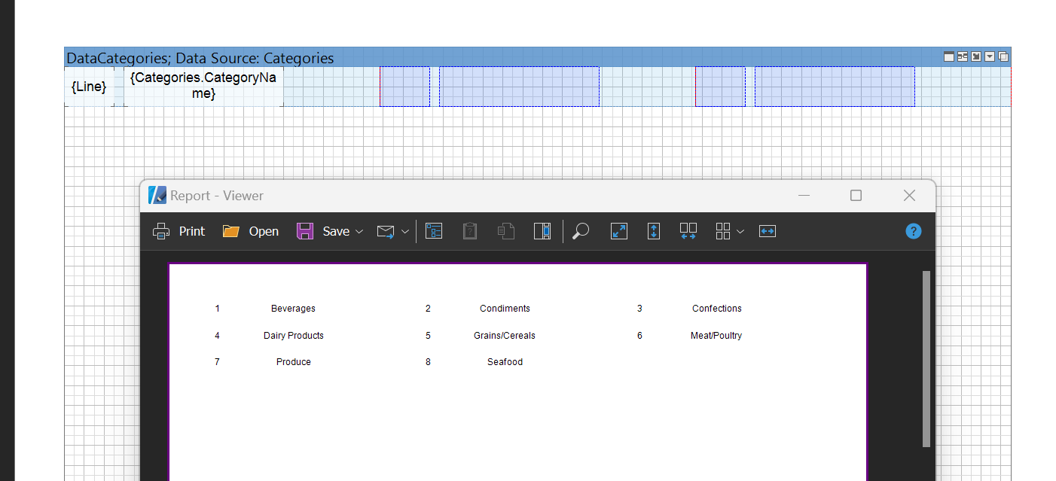This screenshot has height=481, width=1056.
Task: Click the Print button in the viewer toolbar
Action: click(x=179, y=231)
